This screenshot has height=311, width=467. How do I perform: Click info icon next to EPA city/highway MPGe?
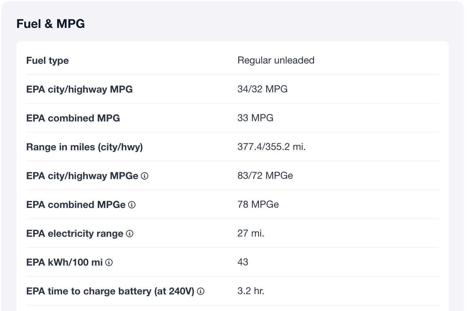tap(144, 176)
